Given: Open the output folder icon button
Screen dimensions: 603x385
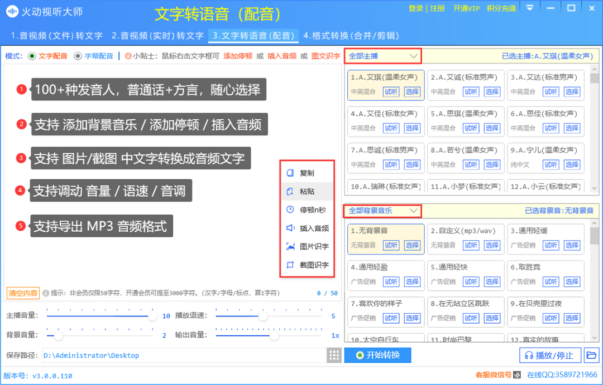Looking at the screenshot, I should (591, 355).
